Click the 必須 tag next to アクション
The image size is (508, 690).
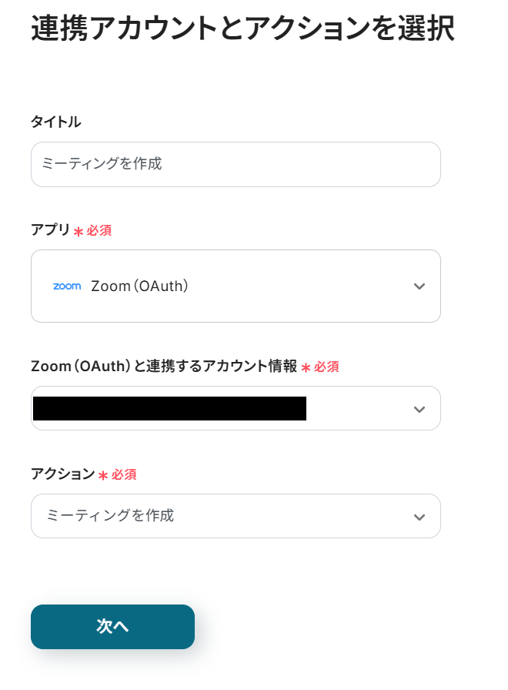click(124, 475)
